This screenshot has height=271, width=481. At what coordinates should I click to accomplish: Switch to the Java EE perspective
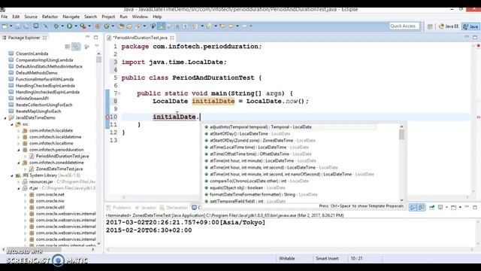coord(449,26)
